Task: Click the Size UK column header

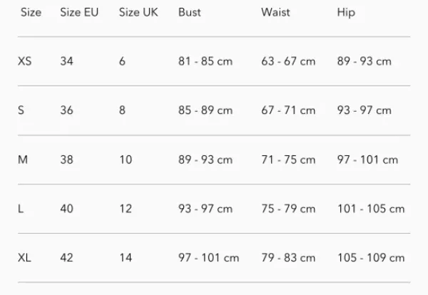Action: click(138, 12)
